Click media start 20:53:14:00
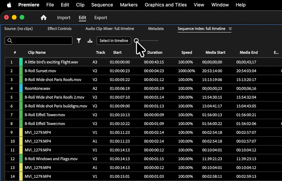 pyautogui.click(x=212, y=71)
